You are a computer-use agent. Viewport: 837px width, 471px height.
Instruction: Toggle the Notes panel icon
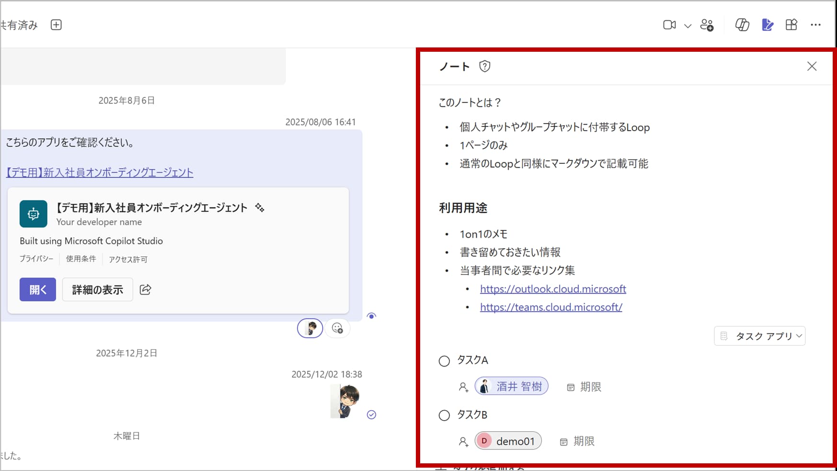click(x=767, y=25)
